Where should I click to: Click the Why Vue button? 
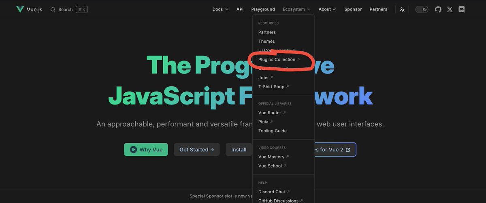[x=146, y=149]
